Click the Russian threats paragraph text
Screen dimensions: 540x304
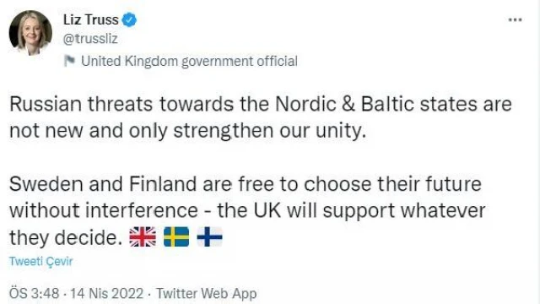point(261,117)
